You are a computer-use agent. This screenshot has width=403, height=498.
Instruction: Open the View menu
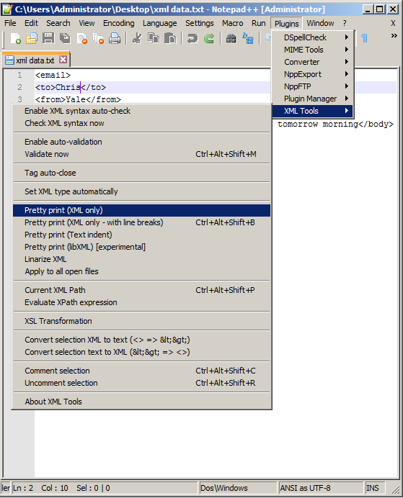click(x=87, y=23)
